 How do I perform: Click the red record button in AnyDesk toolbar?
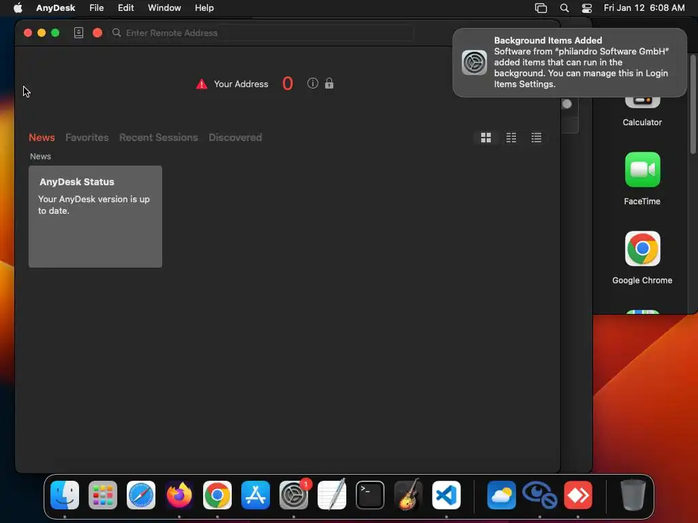97,33
